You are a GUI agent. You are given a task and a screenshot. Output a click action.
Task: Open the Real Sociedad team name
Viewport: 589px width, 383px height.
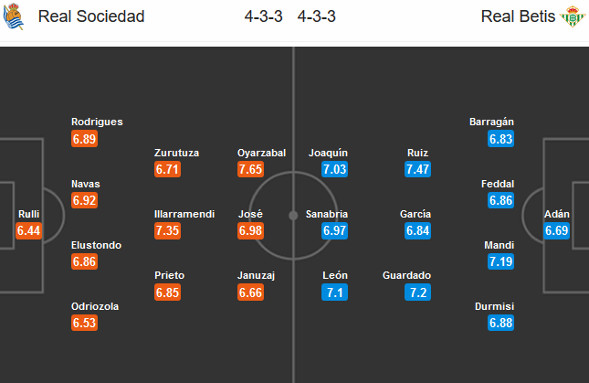click(x=91, y=16)
